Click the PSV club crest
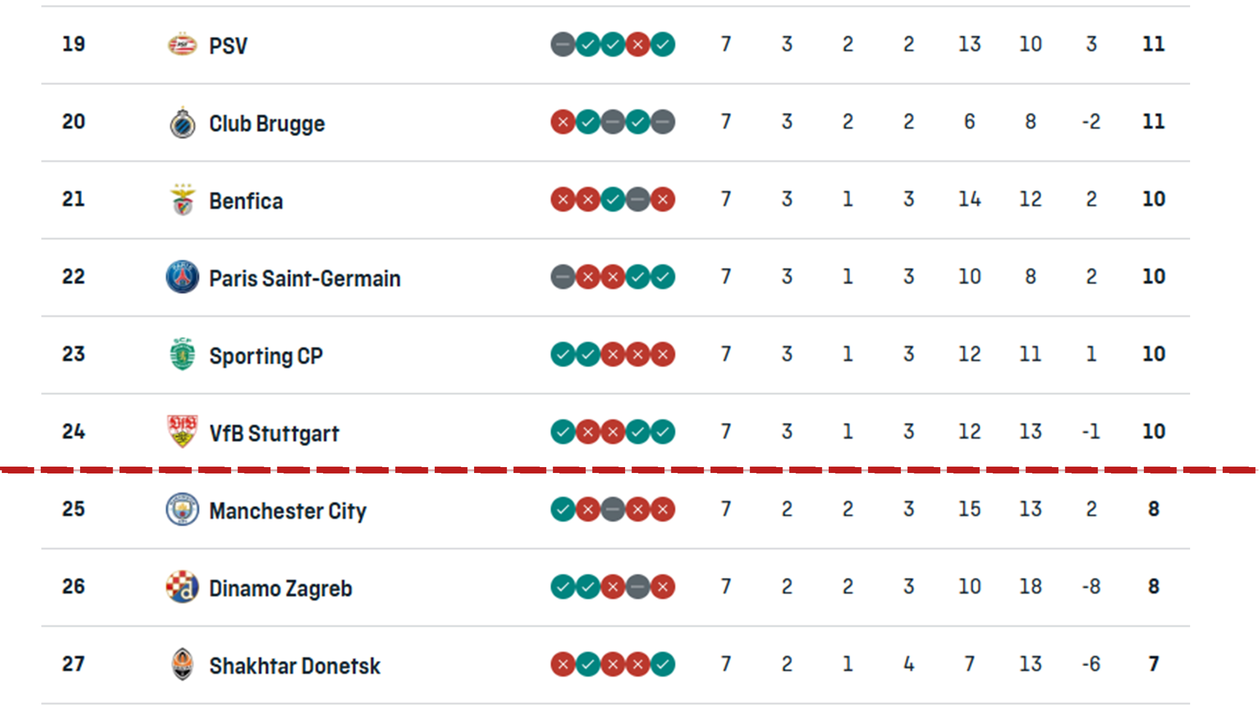Image resolution: width=1259 pixels, height=708 pixels. [182, 45]
